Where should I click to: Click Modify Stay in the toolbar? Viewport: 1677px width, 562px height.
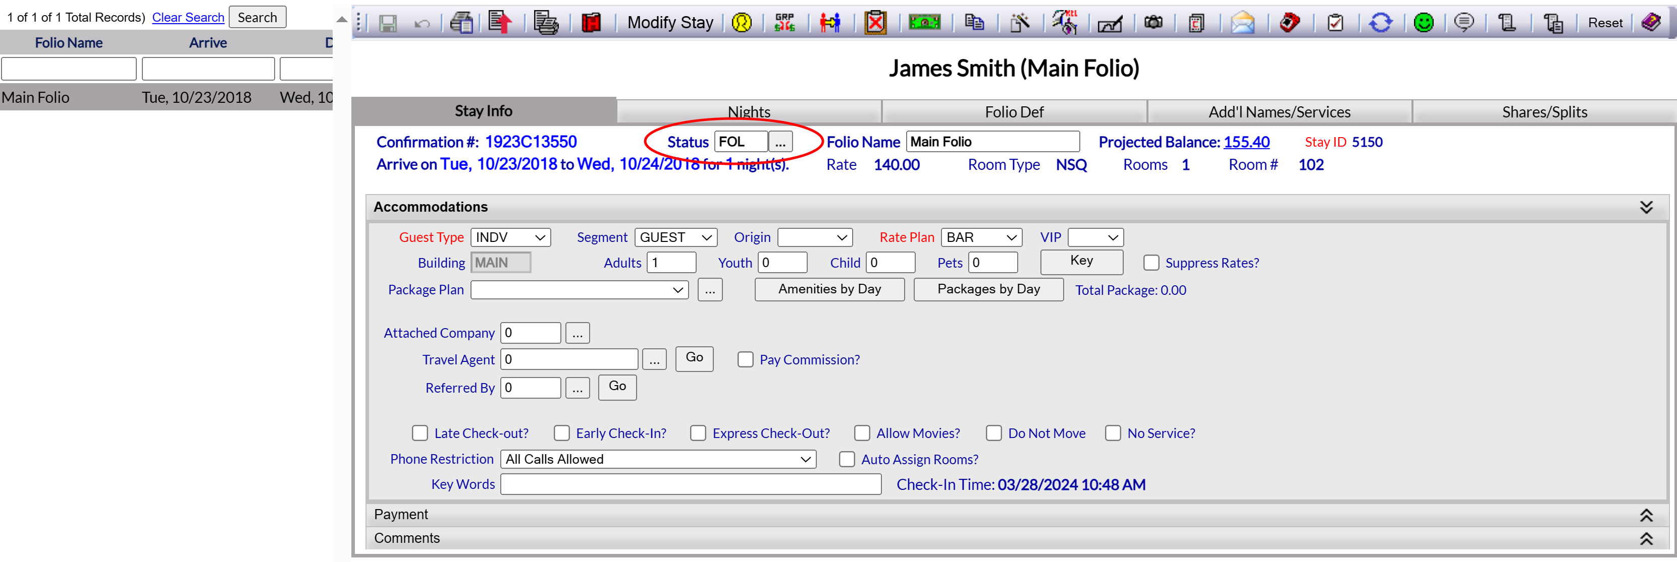point(670,23)
